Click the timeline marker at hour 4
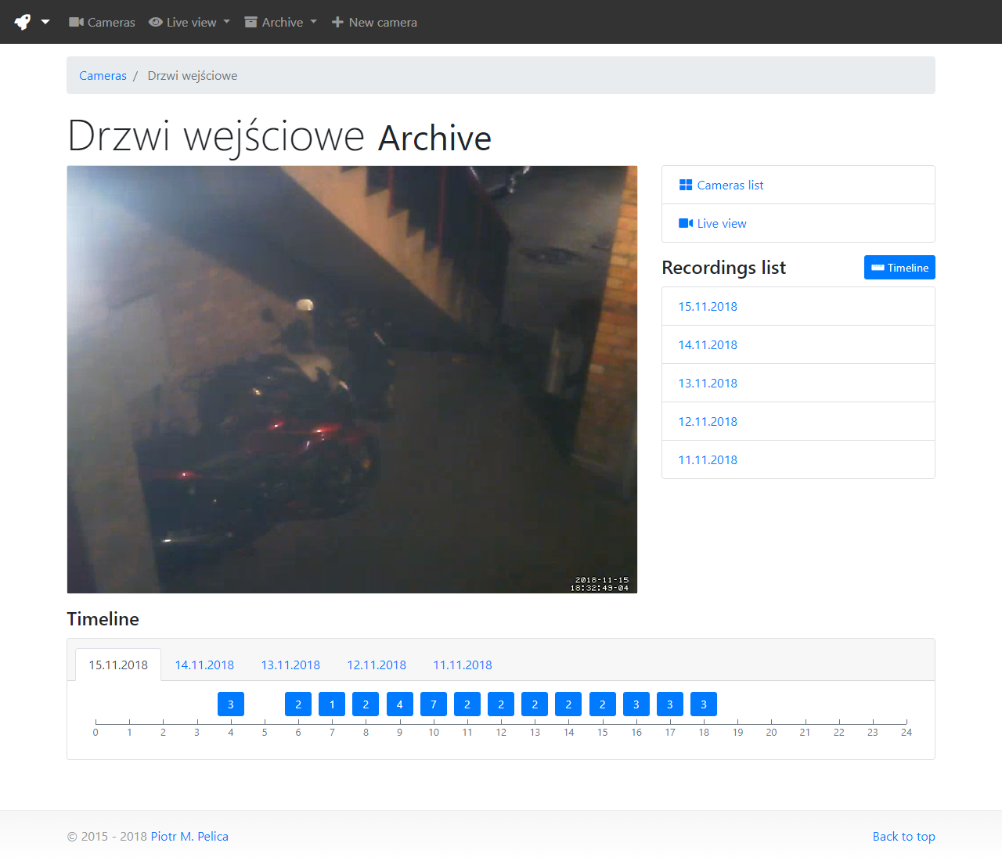Screen dimensions: 1002x861 click(x=231, y=704)
